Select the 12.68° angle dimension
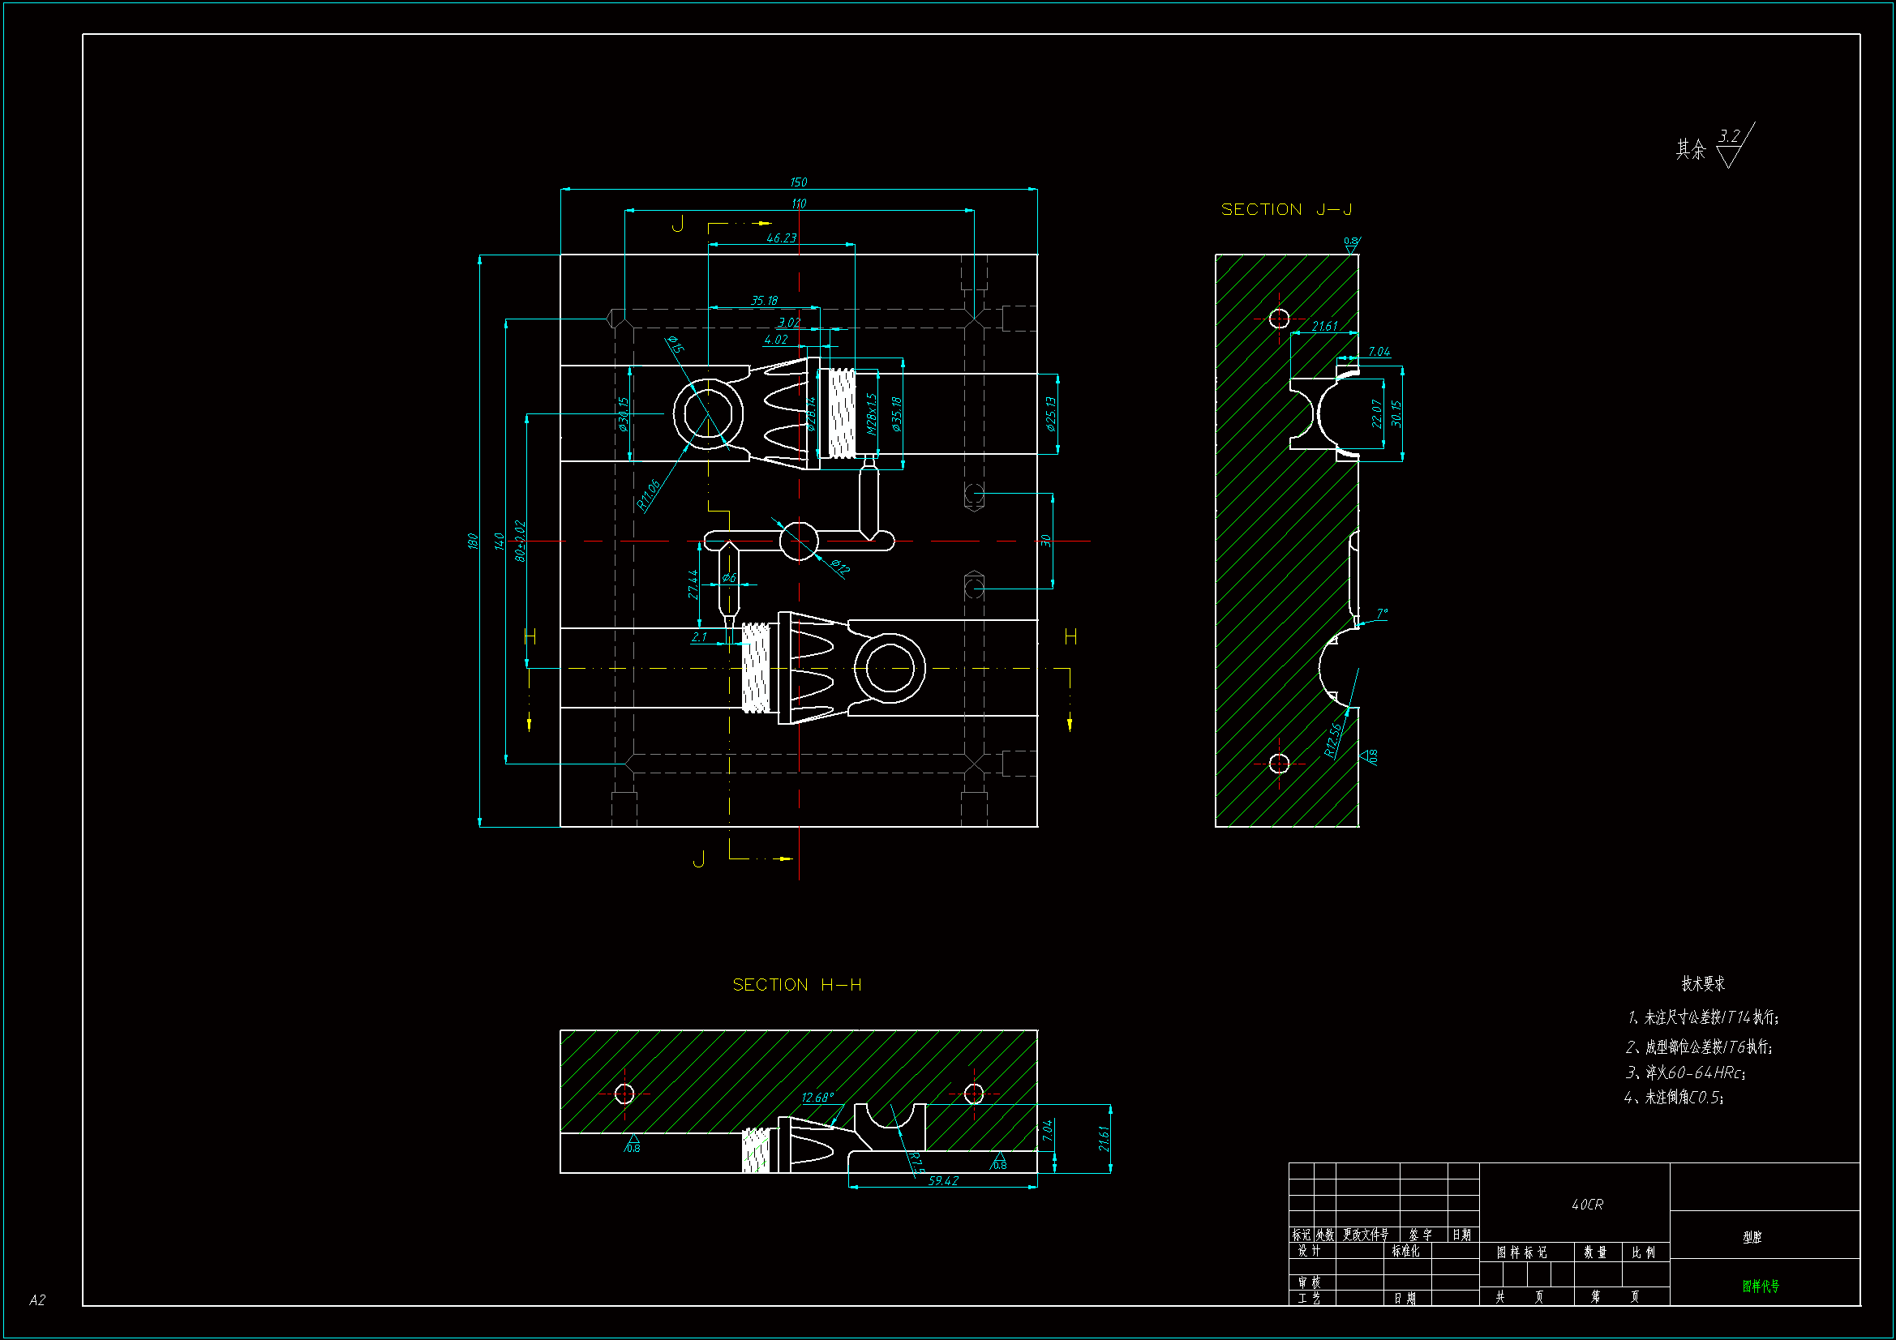 [x=817, y=1098]
